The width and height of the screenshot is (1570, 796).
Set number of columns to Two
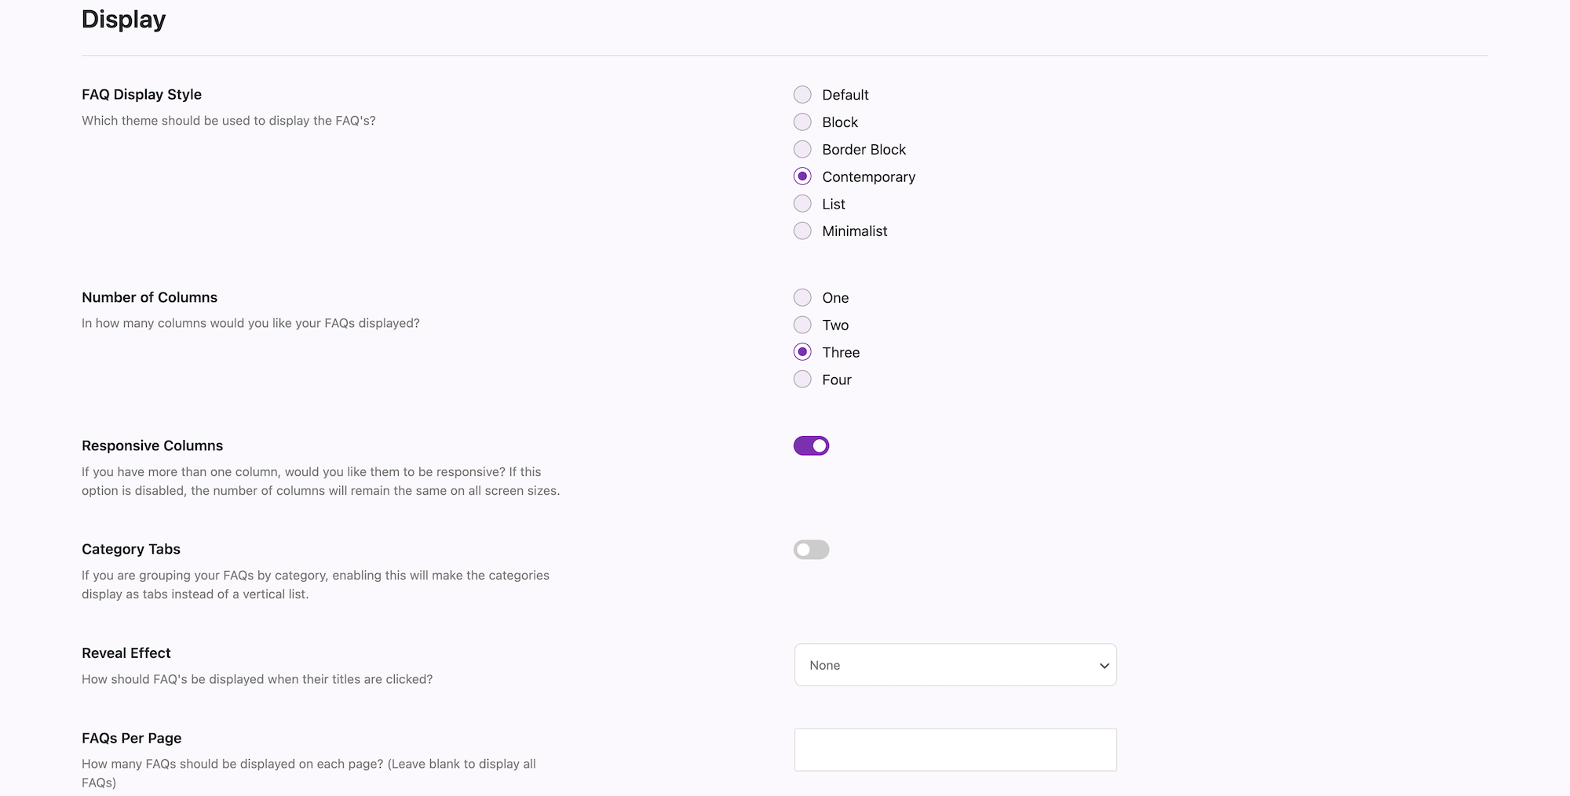[x=802, y=325]
